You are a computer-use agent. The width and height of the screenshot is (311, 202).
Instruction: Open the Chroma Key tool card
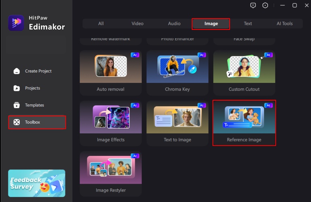[177, 73]
